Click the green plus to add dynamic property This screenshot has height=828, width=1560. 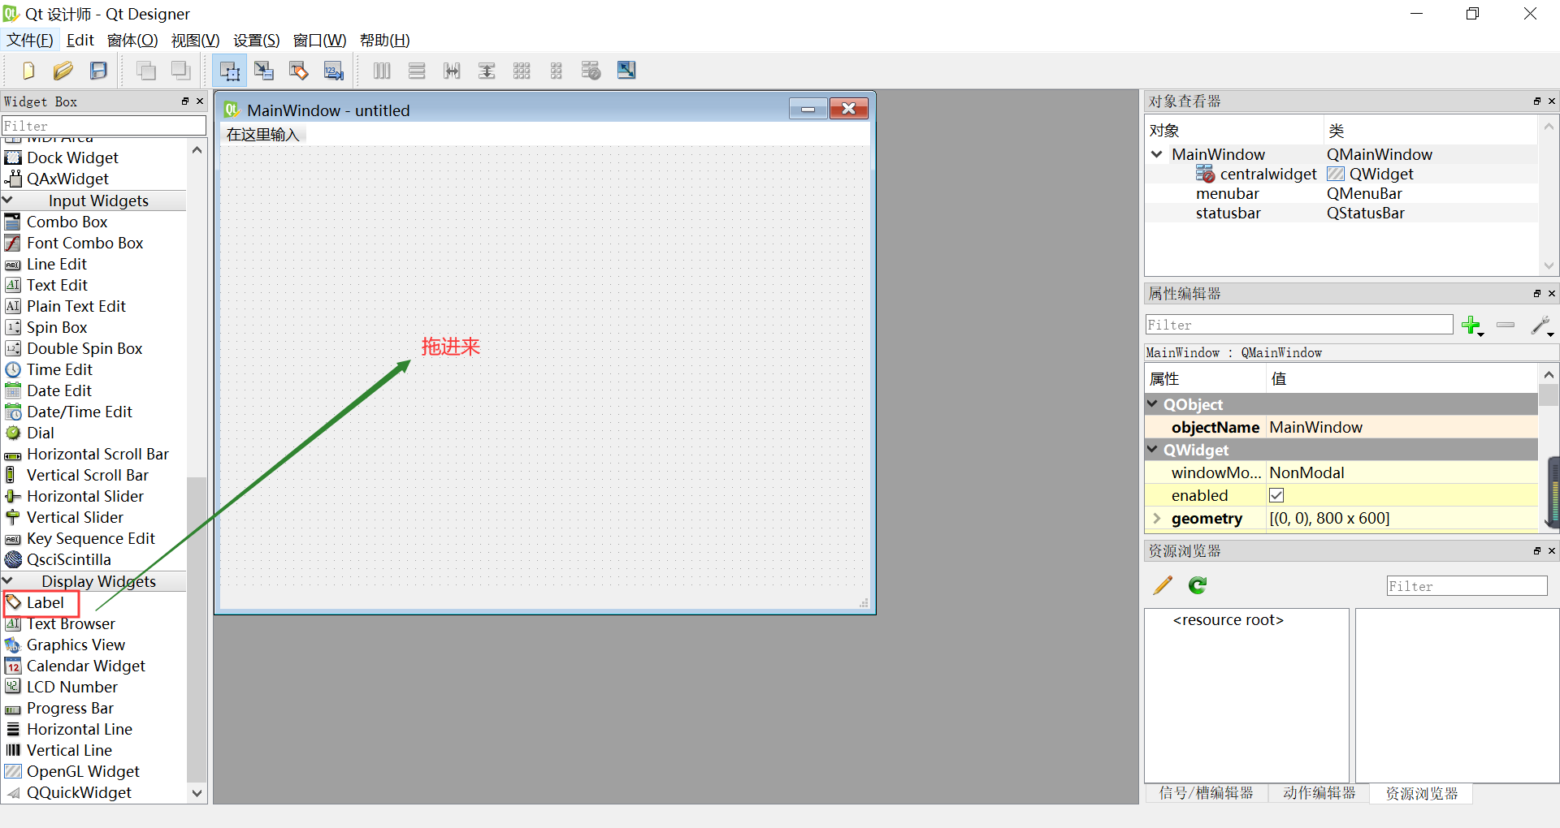pyautogui.click(x=1472, y=325)
